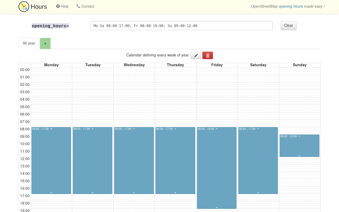Delete calendar with red trash icon

click(x=208, y=55)
